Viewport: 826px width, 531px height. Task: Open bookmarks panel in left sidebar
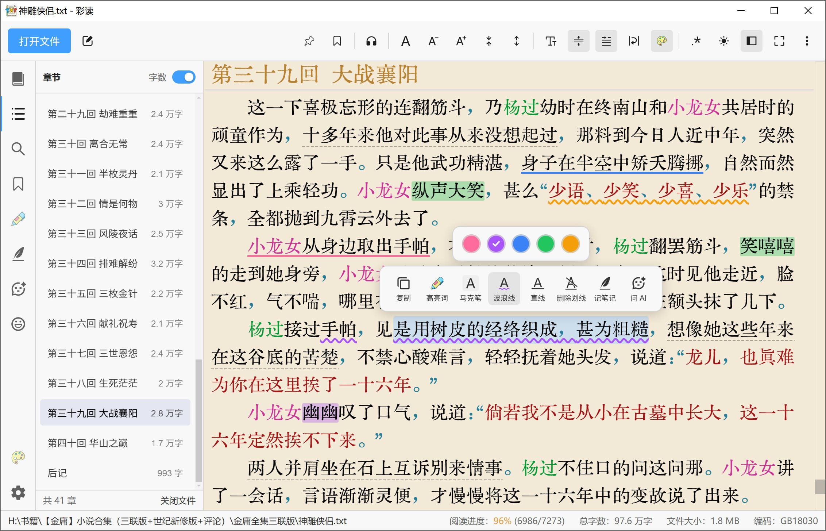[x=18, y=184]
